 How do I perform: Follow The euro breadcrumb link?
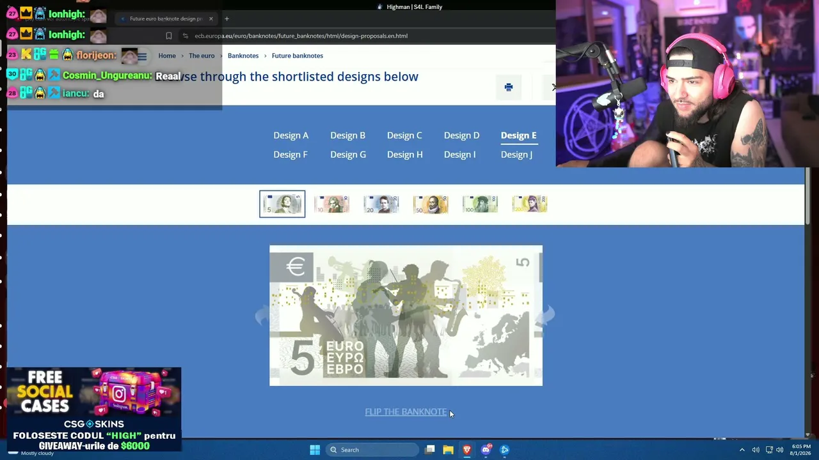(202, 56)
